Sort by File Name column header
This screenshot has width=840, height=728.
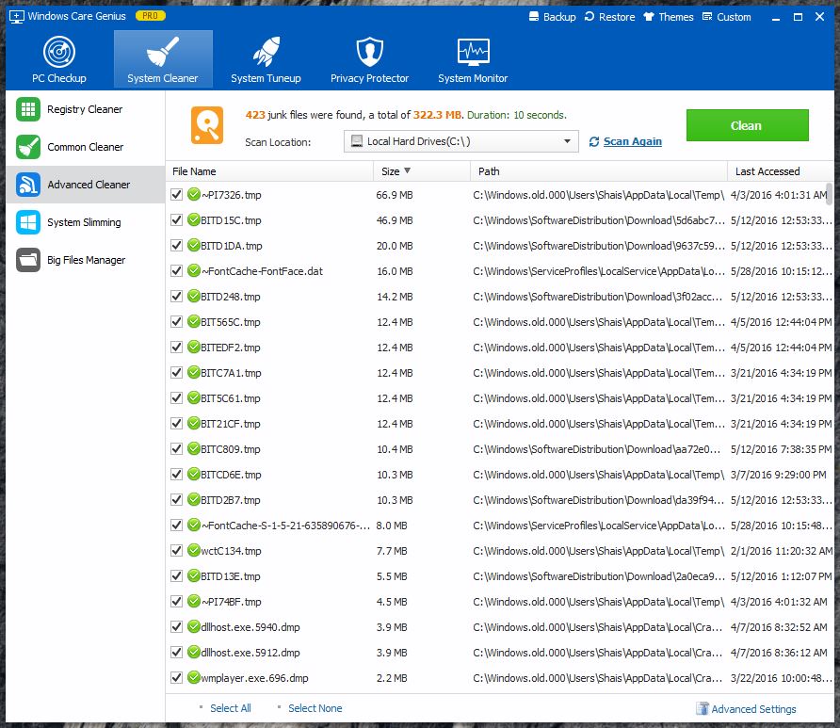[269, 171]
